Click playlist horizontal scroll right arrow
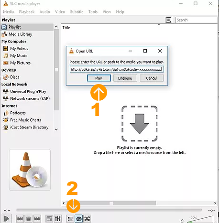Viewport: 219px width, 223px height. 215,203
